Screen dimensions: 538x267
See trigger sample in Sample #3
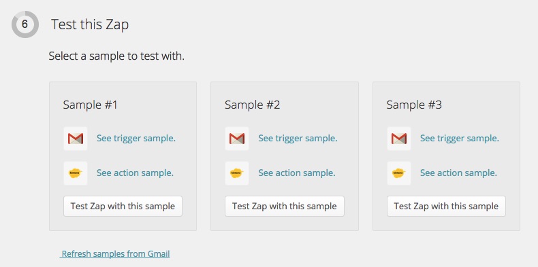point(460,139)
